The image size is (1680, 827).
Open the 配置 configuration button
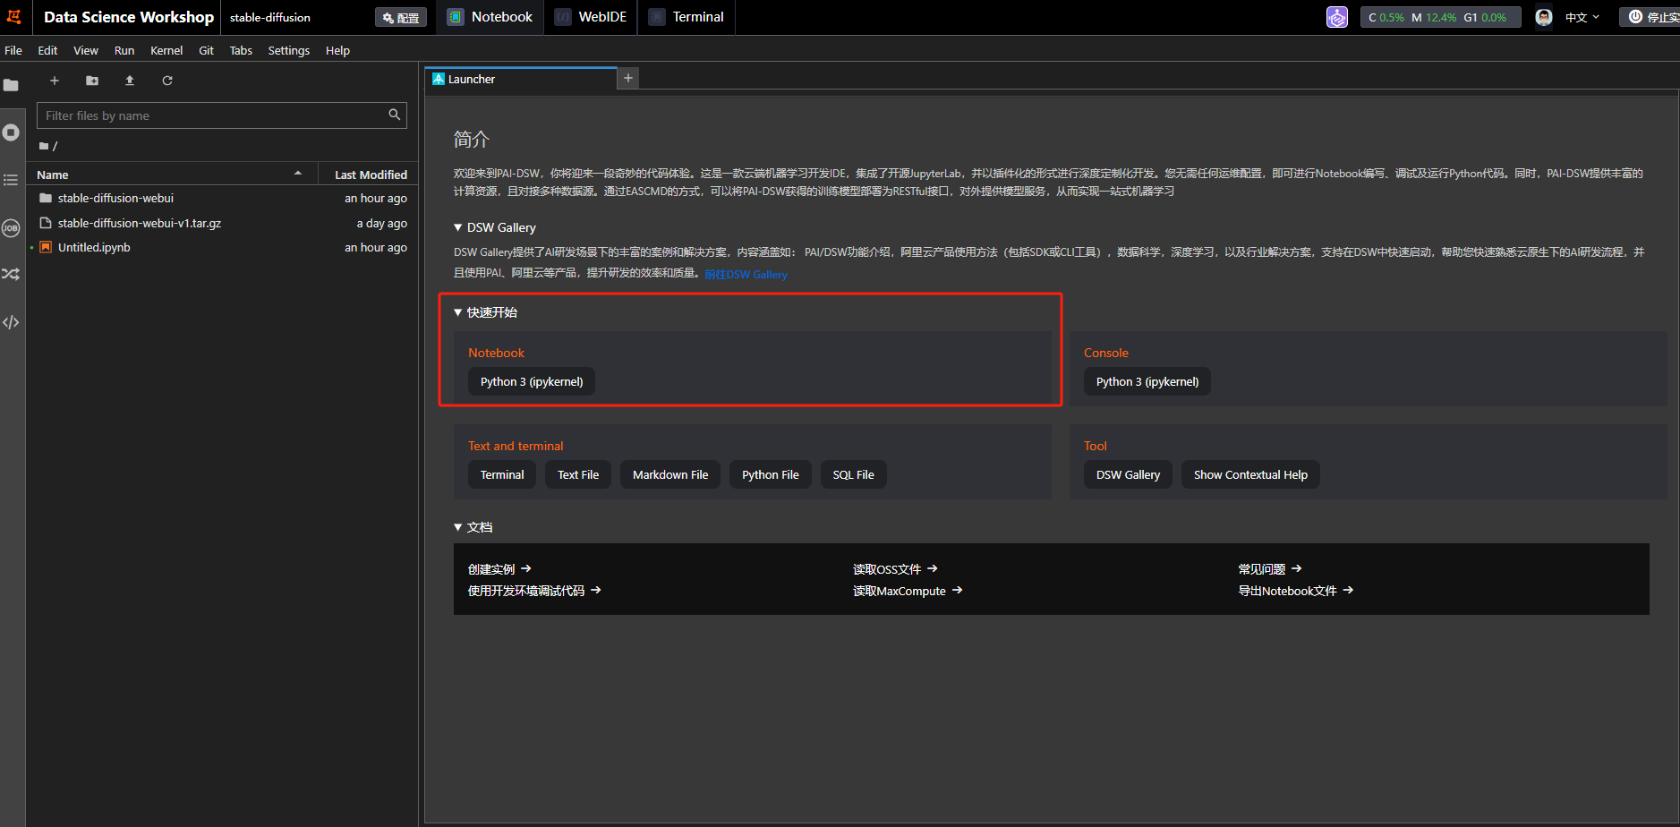400,17
